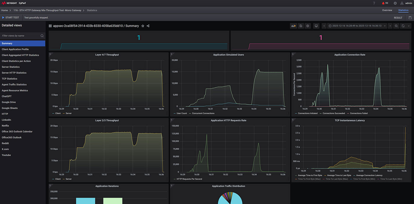The image size is (414, 204).
Task: Toggle Connections Initiated series in legend
Action: pyautogui.click(x=306, y=113)
